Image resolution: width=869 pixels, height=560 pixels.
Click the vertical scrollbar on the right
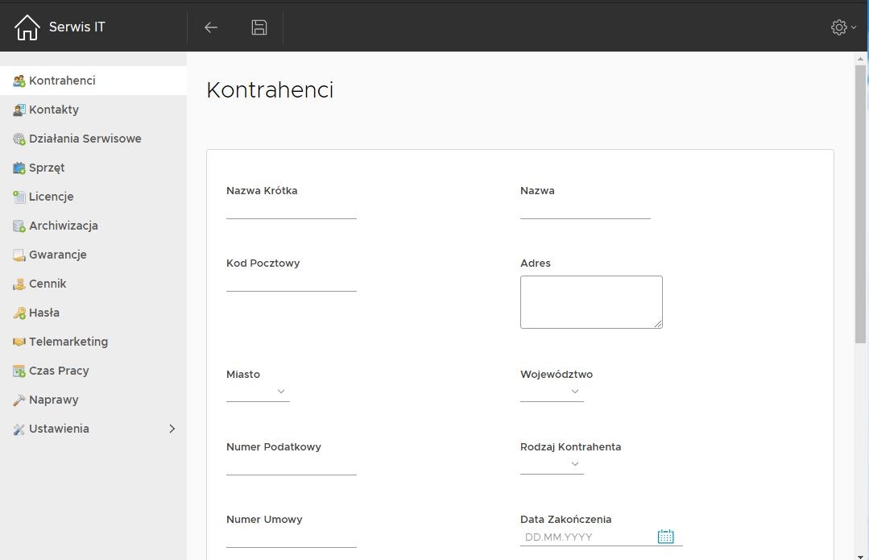(x=860, y=201)
